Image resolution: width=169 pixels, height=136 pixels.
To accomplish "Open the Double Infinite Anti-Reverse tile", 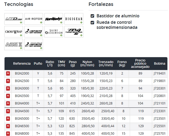I will (x=34, y=45).
